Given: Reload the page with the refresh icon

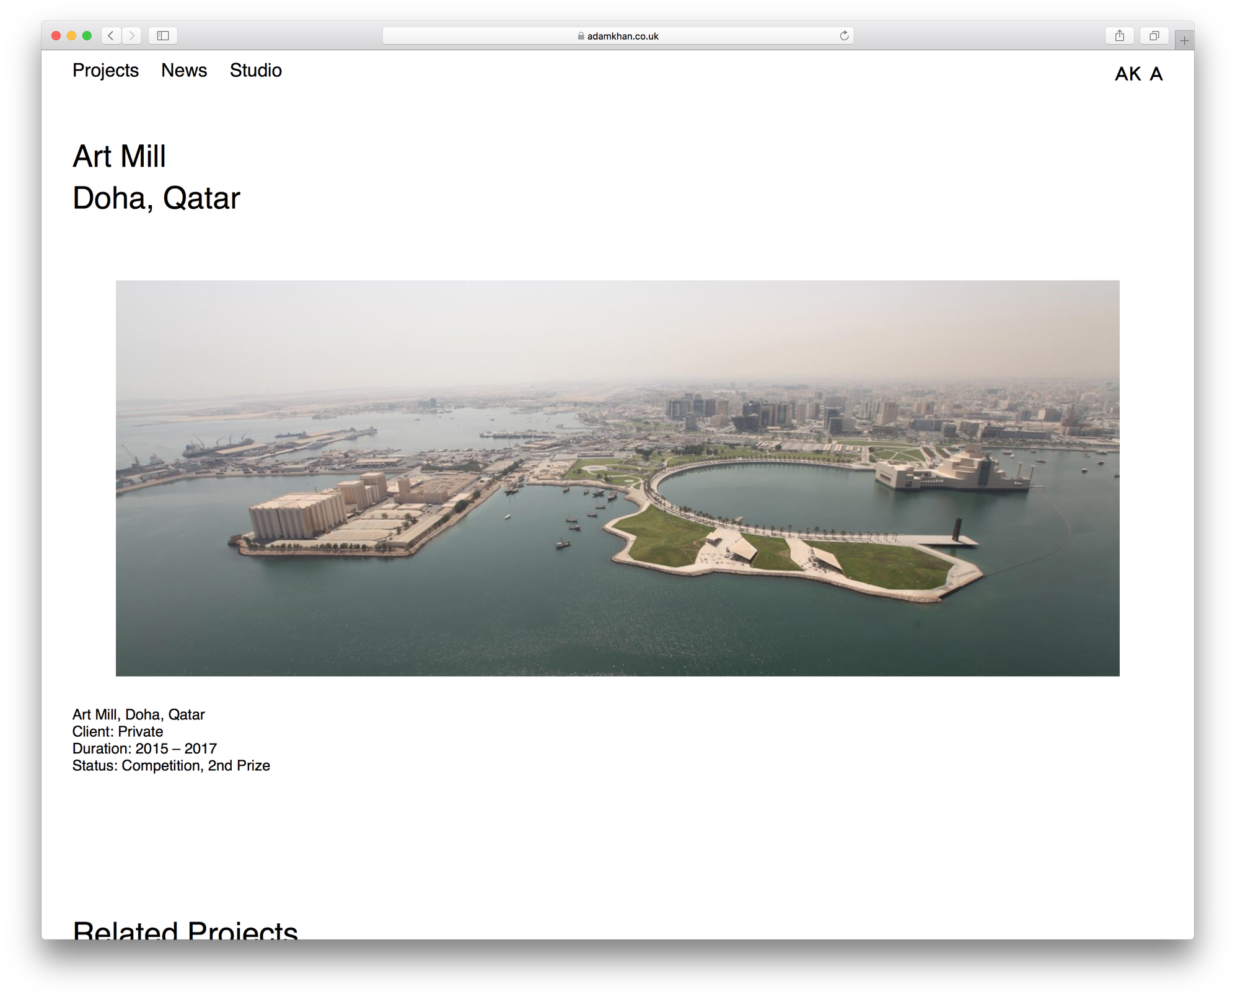Looking at the screenshot, I should click(x=844, y=36).
